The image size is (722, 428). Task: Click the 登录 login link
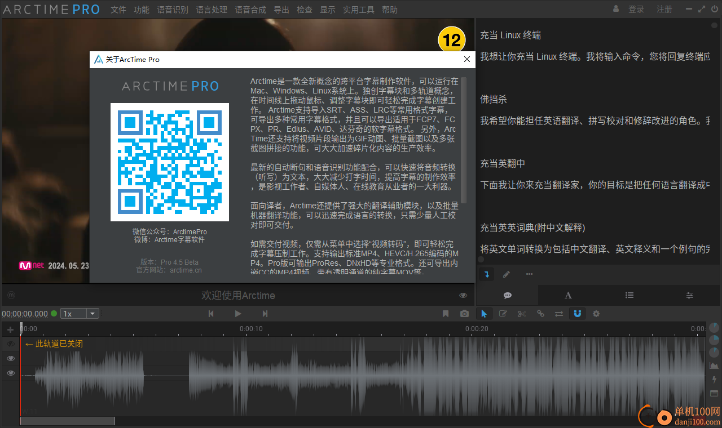pyautogui.click(x=636, y=10)
